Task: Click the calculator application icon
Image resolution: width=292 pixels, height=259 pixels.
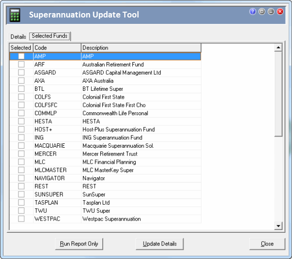Action: (x=15, y=15)
